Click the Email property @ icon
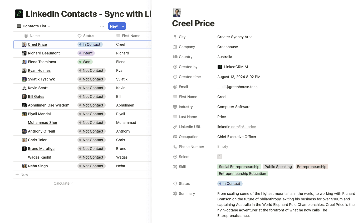 click(x=175, y=87)
